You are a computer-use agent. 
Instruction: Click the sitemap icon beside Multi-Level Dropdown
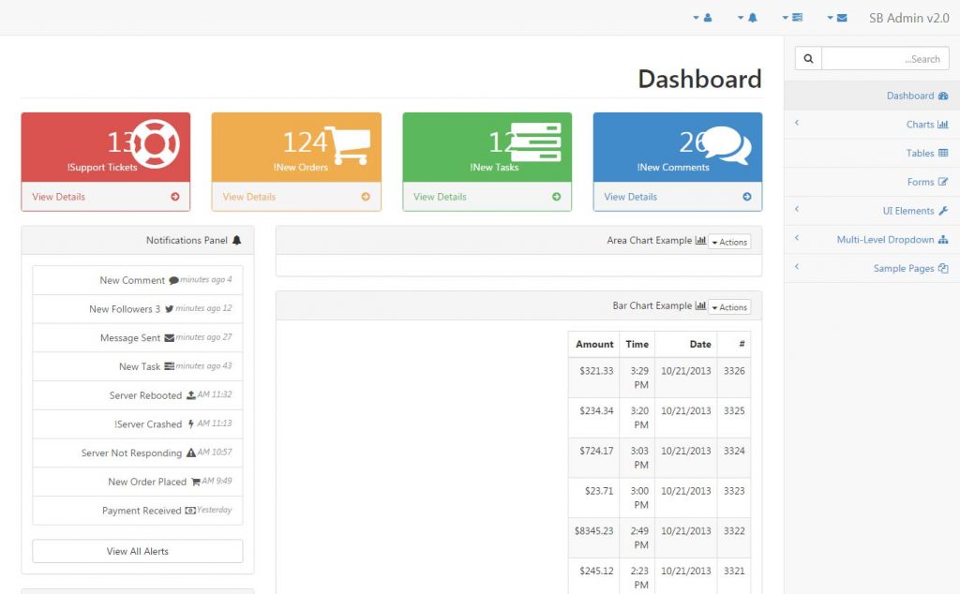[943, 240]
